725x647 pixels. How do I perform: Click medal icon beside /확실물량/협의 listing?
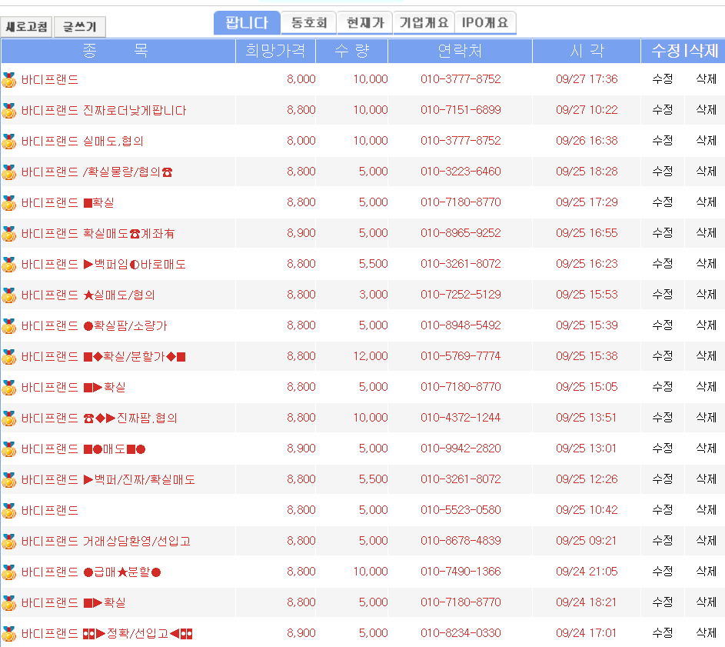[x=8, y=172]
